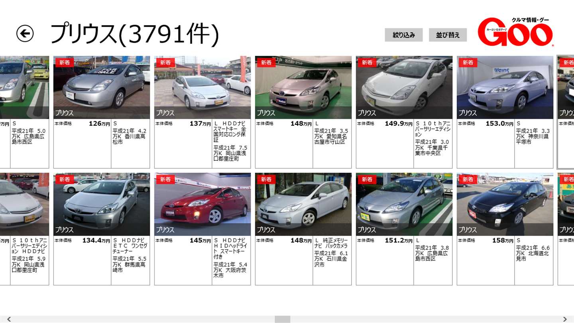Image resolution: width=574 pixels, height=323 pixels.
Task: Open the Goo logo at top right
Action: pyautogui.click(x=515, y=32)
